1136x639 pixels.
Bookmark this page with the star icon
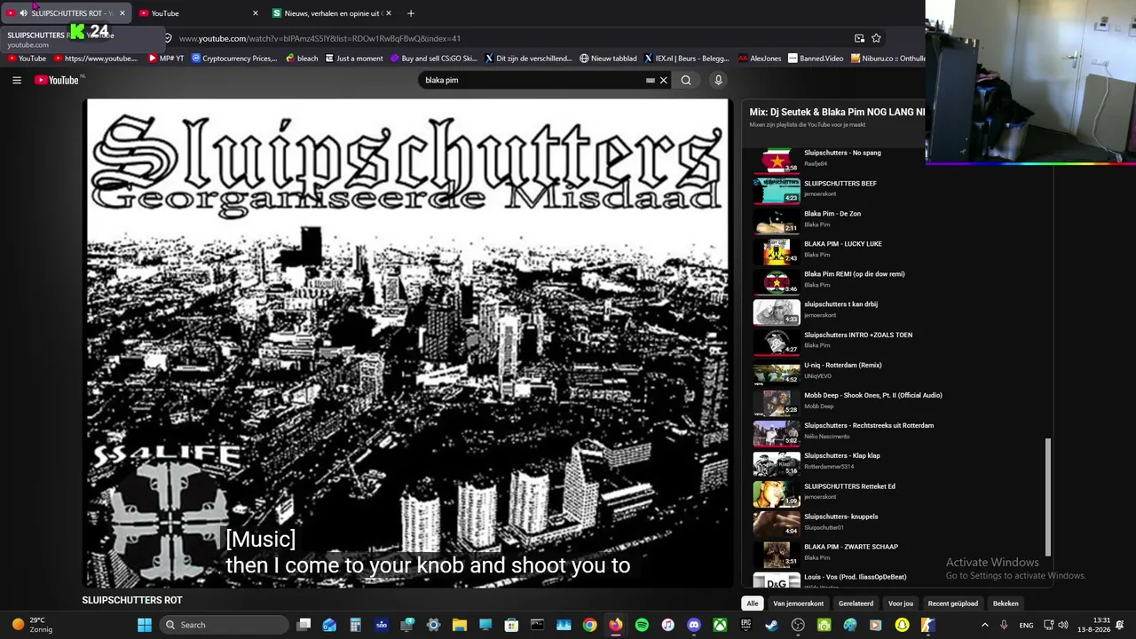click(876, 38)
